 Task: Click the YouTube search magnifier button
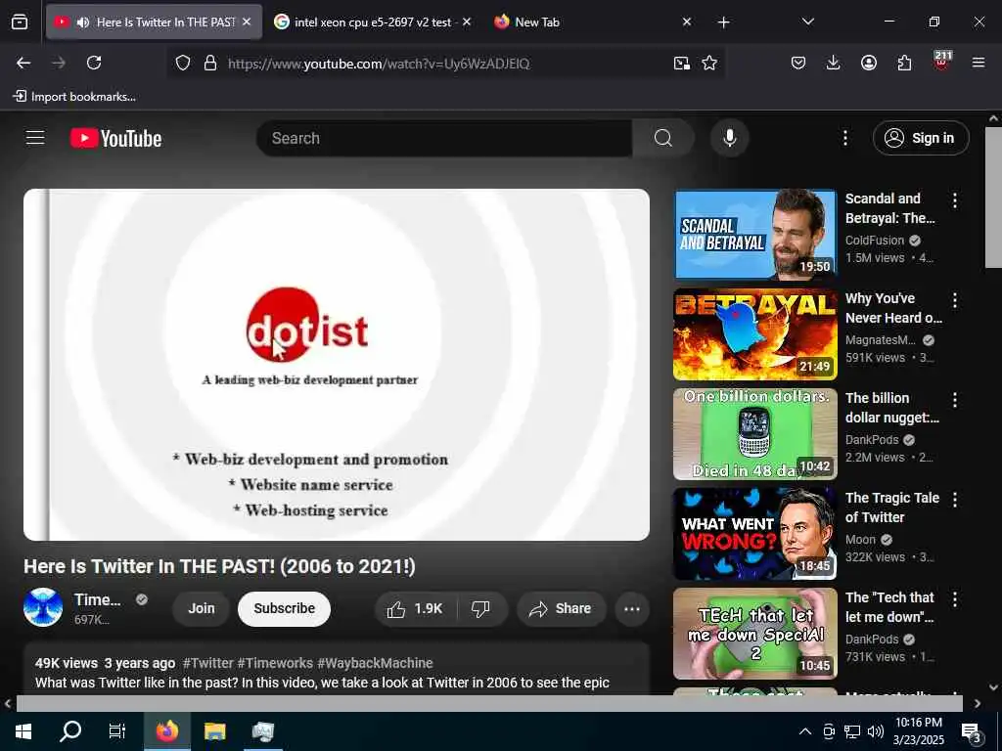pos(662,138)
